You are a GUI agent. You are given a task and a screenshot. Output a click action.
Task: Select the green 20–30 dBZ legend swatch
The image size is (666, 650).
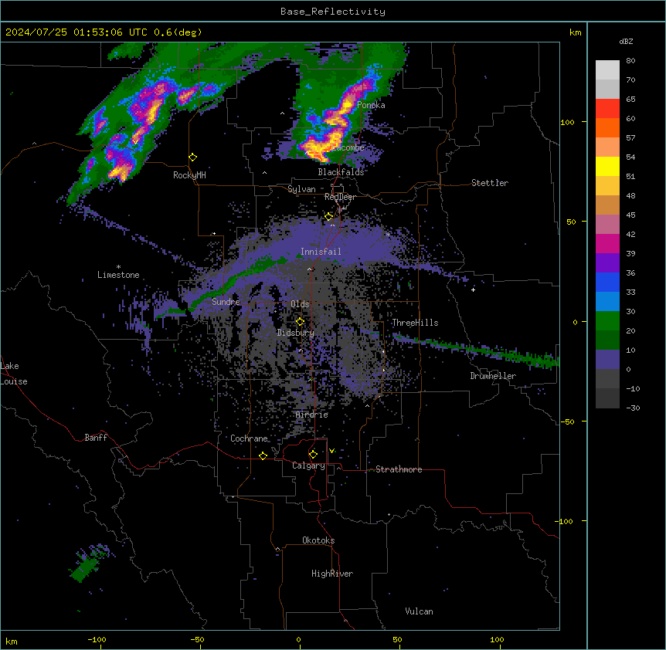(x=607, y=321)
